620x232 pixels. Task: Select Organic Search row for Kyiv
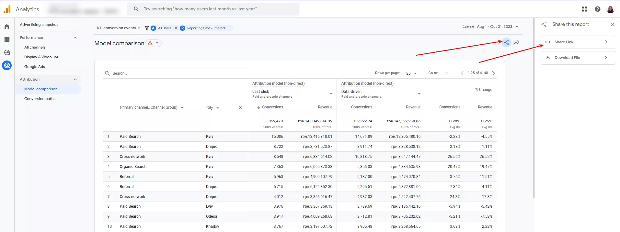(300, 167)
